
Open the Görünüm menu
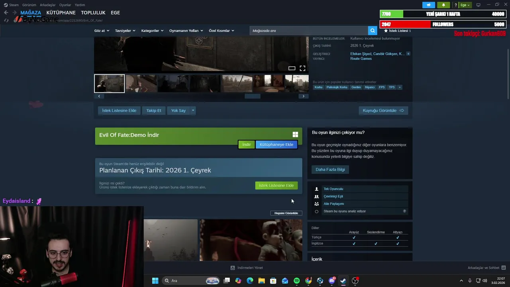tap(29, 5)
